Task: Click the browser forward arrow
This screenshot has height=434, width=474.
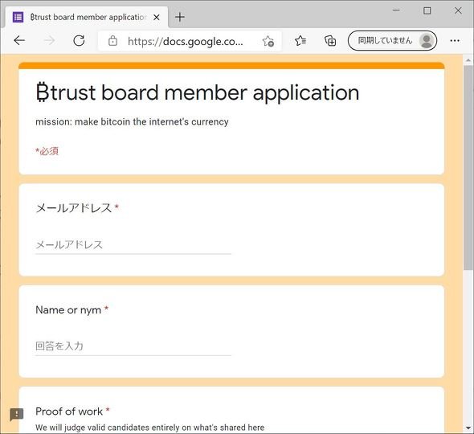Action: pos(49,40)
